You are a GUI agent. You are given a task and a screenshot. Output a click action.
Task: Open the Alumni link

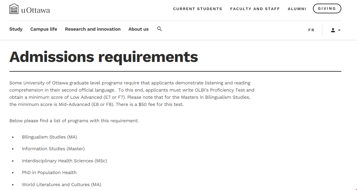pyautogui.click(x=297, y=9)
